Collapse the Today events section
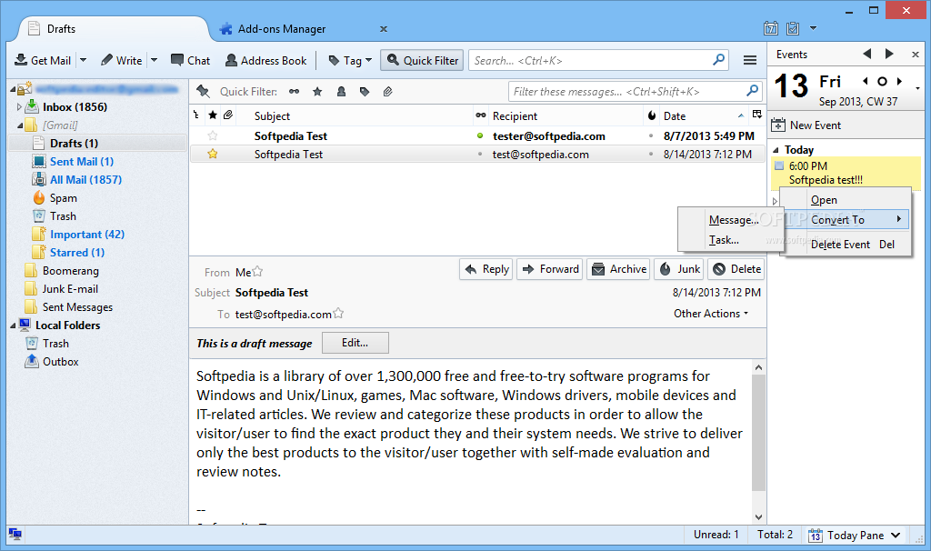The image size is (931, 551). [776, 150]
